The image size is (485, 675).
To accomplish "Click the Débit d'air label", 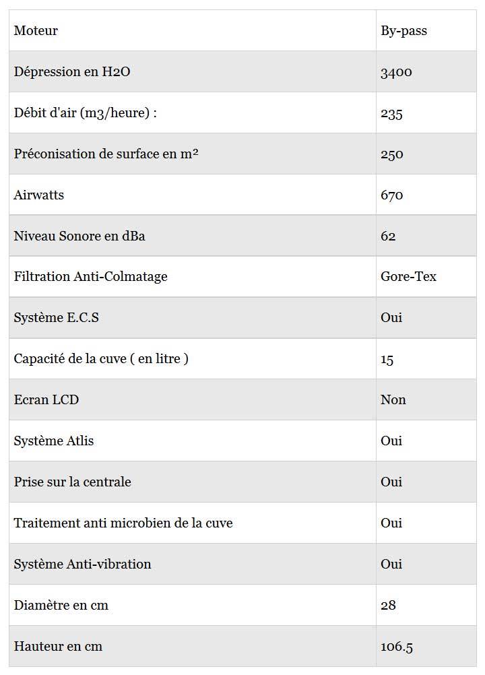I will (85, 112).
